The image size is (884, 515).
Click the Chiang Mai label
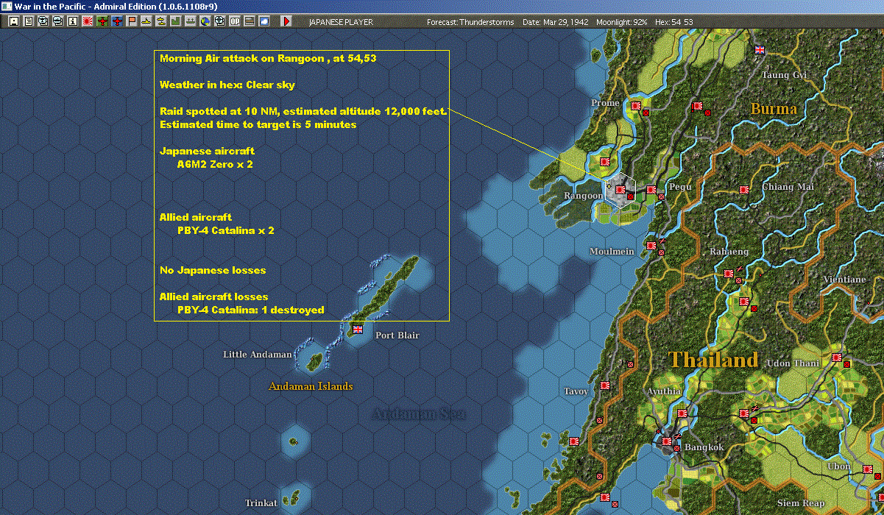(x=788, y=187)
